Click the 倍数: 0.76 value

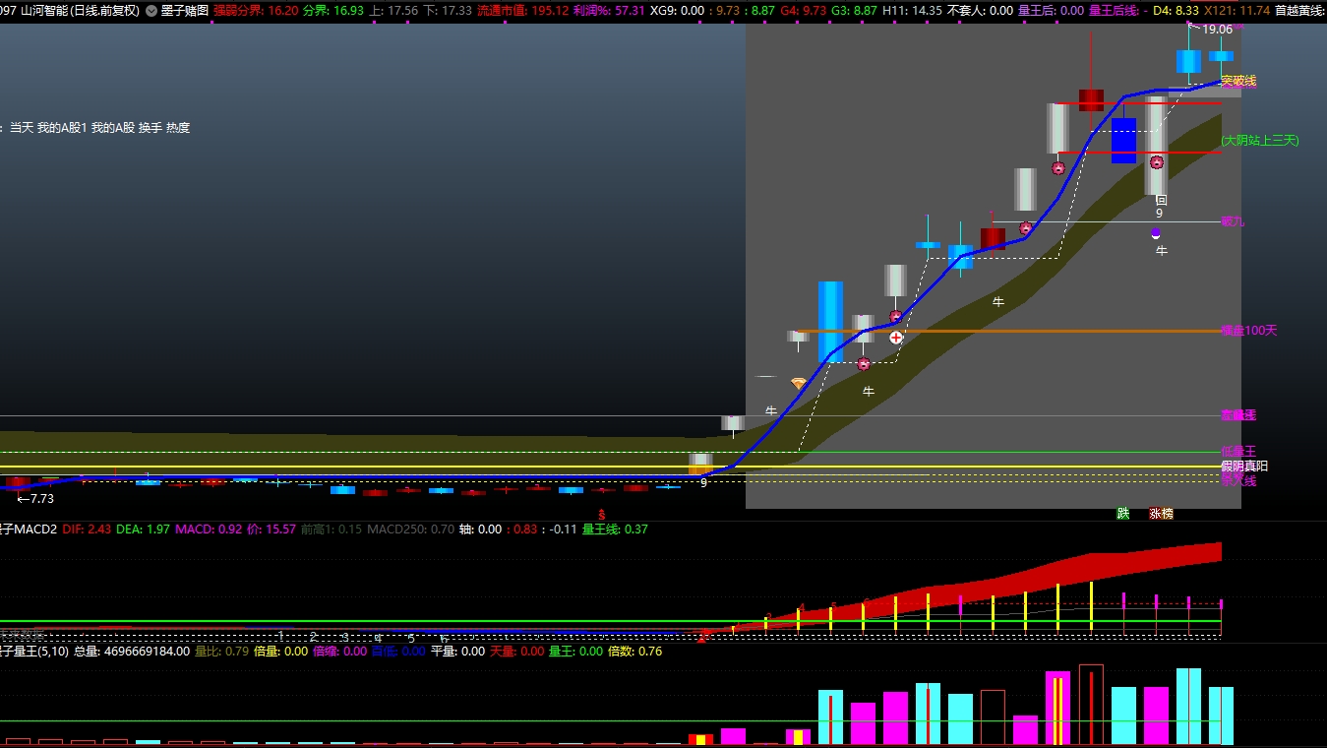635,651
